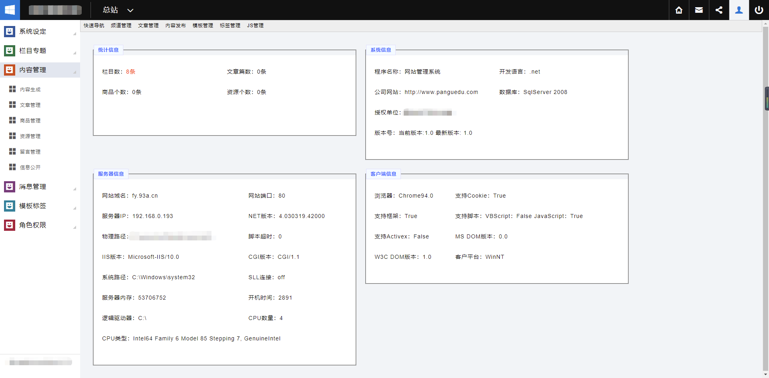This screenshot has width=769, height=378.
Task: Click the Windows logo icon
Action: (10, 10)
